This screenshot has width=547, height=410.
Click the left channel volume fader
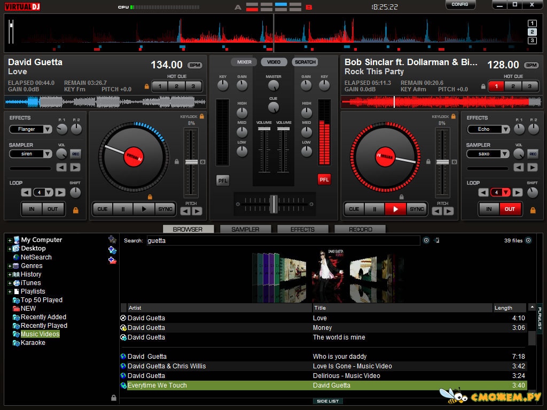pos(264,129)
